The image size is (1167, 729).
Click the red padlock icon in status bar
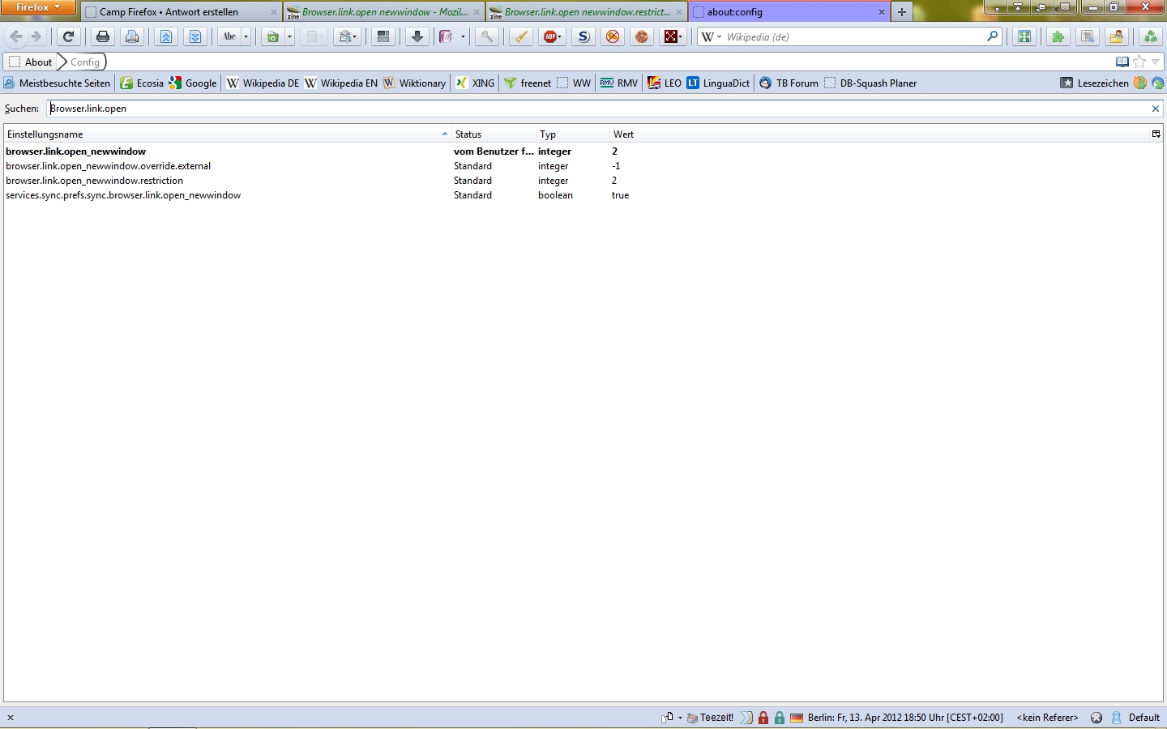(763, 718)
